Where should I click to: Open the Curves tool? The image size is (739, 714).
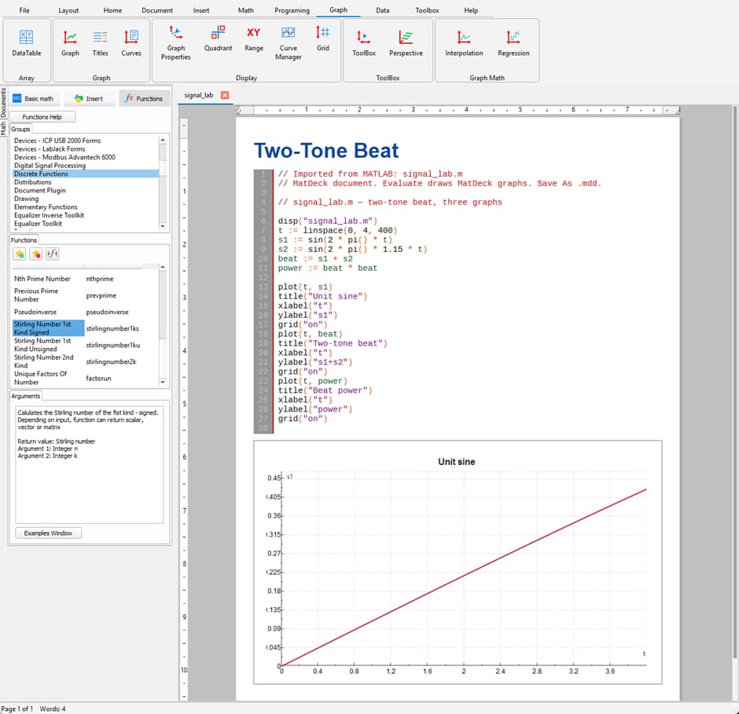[131, 43]
